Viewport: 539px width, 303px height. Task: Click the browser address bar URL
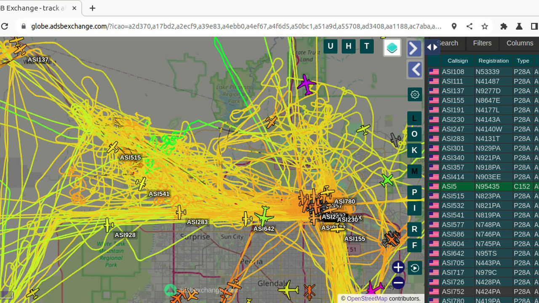tap(236, 26)
